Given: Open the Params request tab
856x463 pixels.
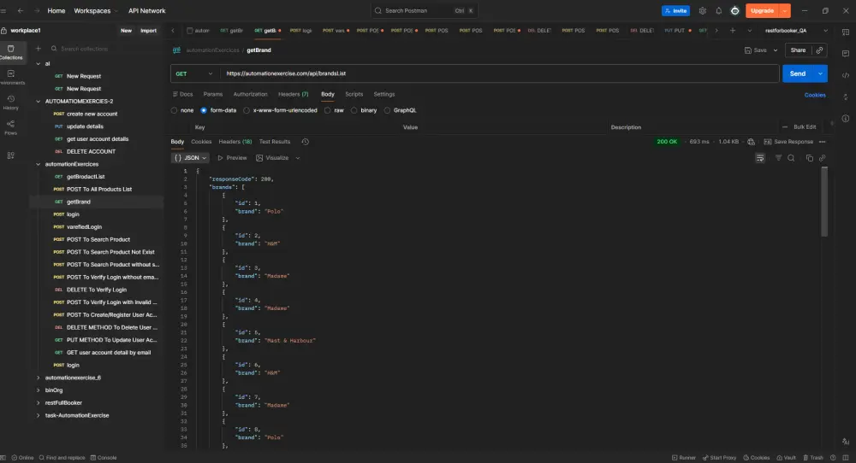Looking at the screenshot, I should (213, 94).
